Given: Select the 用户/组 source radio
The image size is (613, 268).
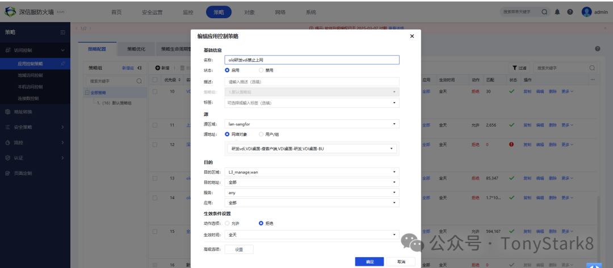Looking at the screenshot, I should click(261, 134).
